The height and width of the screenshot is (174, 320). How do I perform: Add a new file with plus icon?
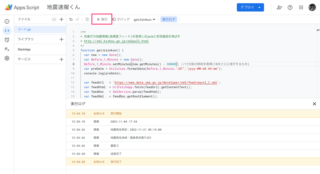point(62,19)
